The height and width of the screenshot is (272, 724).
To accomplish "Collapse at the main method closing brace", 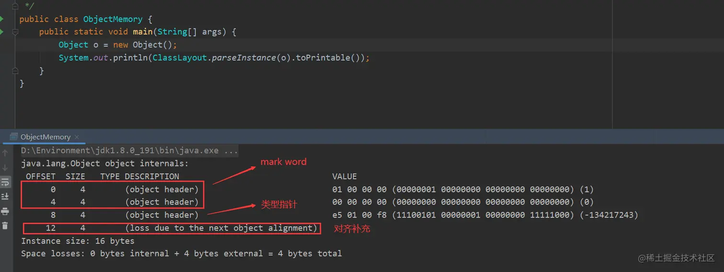I will [x=15, y=70].
